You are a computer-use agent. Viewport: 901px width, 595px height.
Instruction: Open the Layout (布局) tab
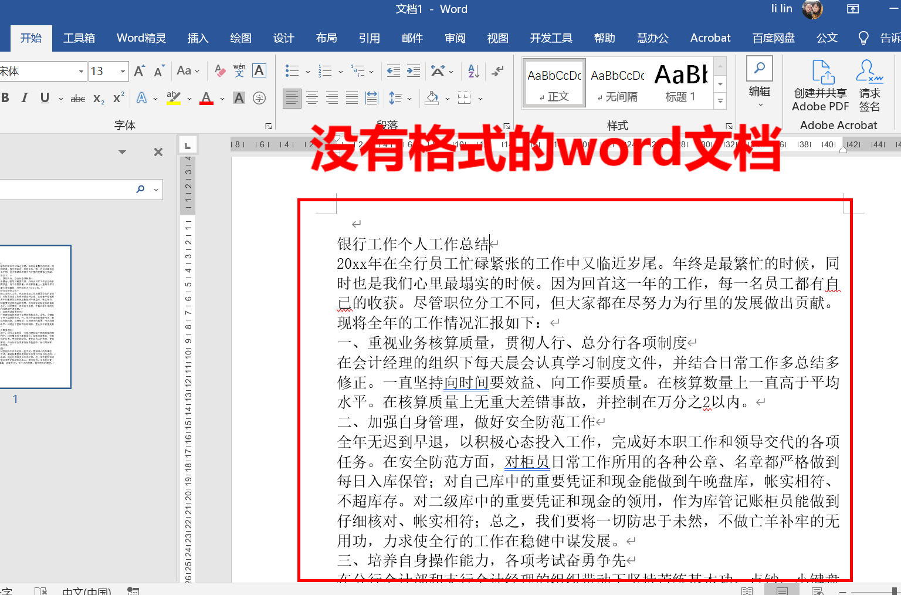tap(326, 38)
